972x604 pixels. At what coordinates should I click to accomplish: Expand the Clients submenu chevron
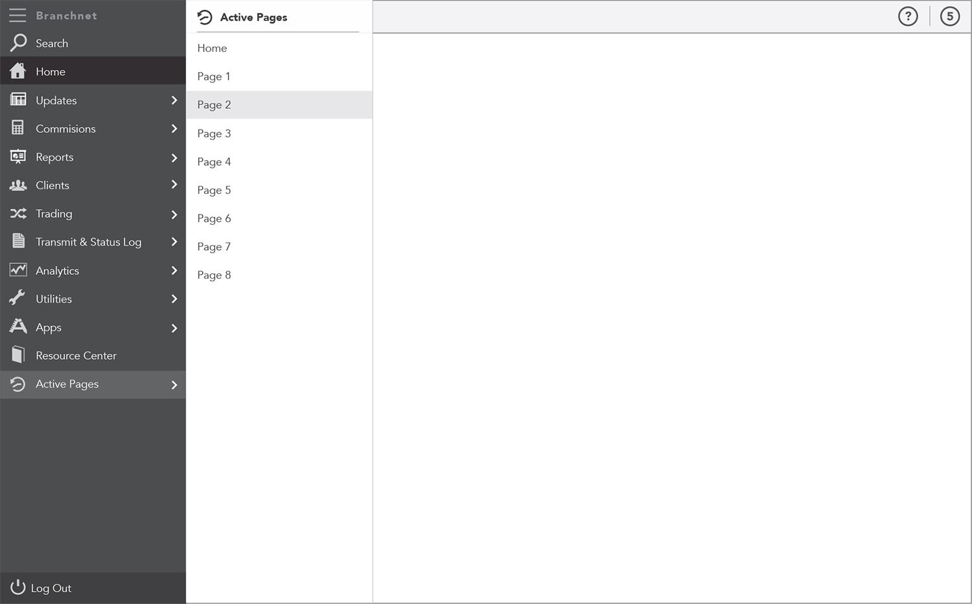(174, 185)
